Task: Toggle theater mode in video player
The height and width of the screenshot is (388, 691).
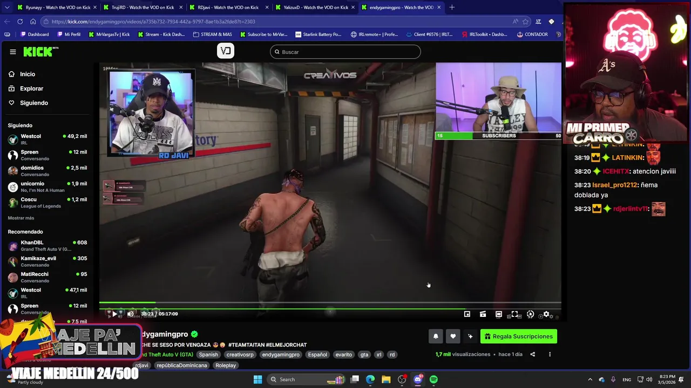Action: coord(499,314)
